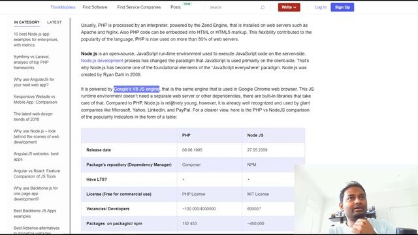The image size is (418, 235).
Task: Open 'Best Backbone JS Apps examples' article
Action: (35, 213)
